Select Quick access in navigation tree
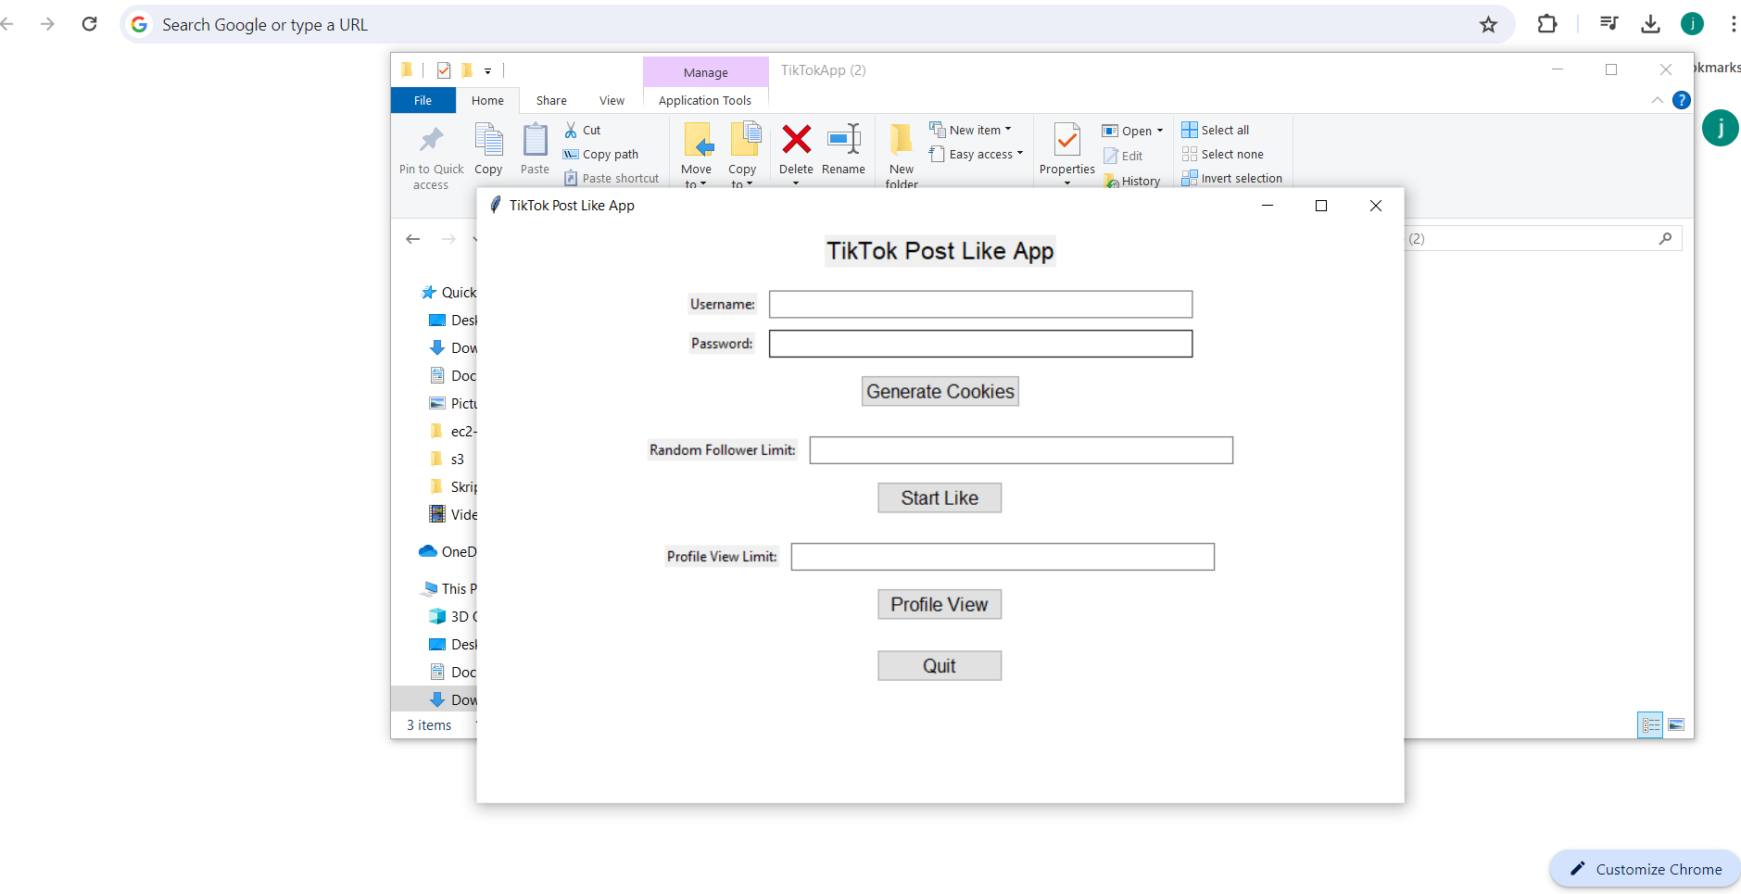1741x894 pixels. [x=448, y=293]
